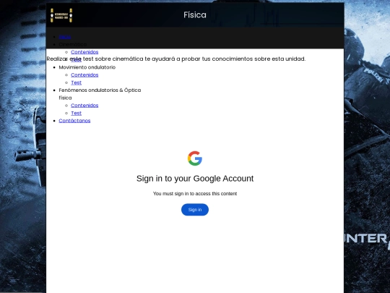Select the Cinemática menu item
The height and width of the screenshot is (293, 390).
pyautogui.click(x=73, y=44)
